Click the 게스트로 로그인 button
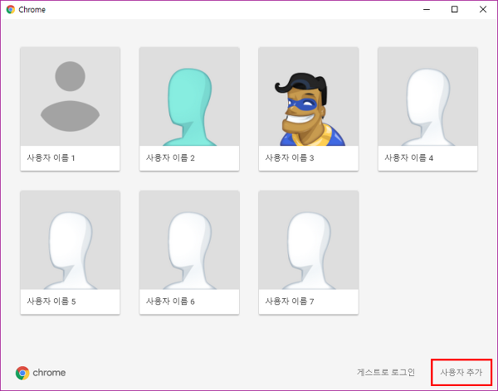The image size is (498, 391). (x=386, y=372)
